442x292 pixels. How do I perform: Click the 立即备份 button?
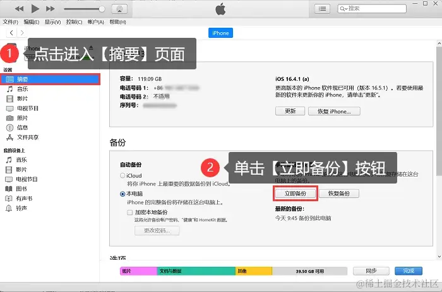(296, 194)
